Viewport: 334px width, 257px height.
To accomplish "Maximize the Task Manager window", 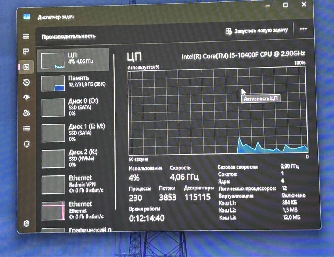I will [x=285, y=5].
